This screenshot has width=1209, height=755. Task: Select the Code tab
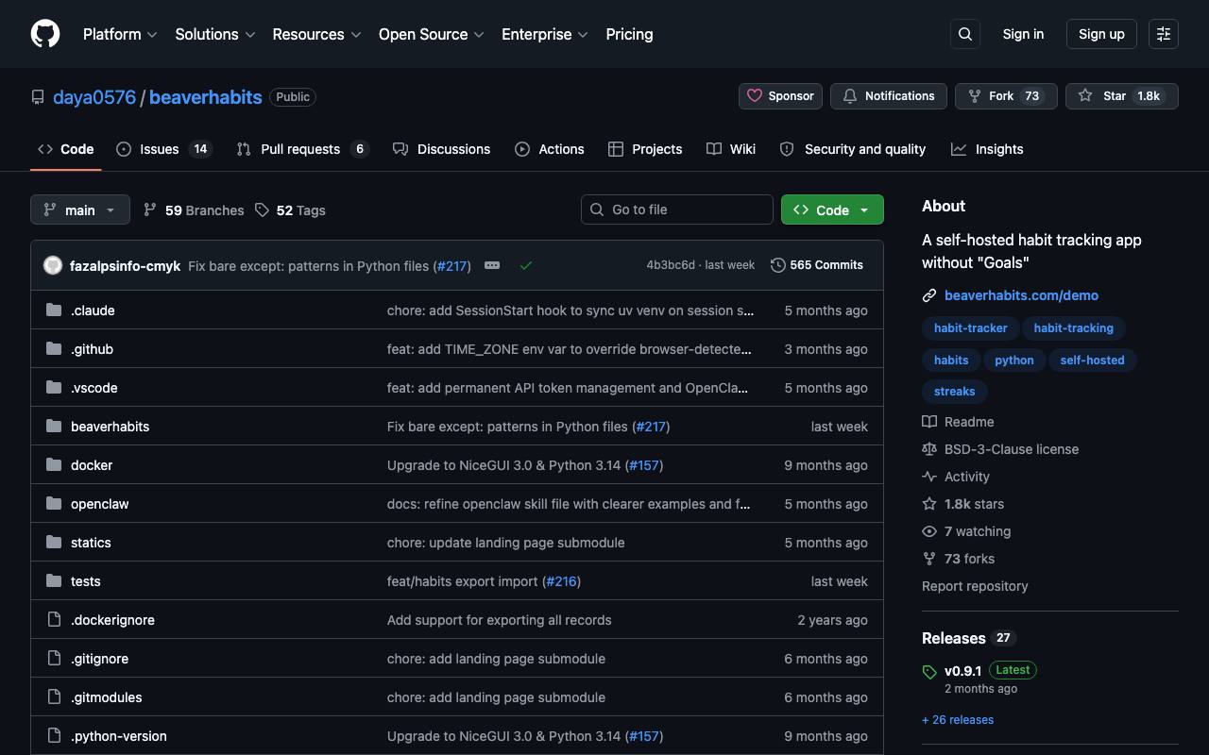click(66, 149)
